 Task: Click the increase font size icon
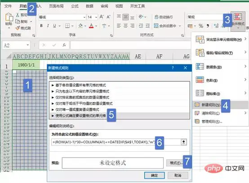(102, 17)
